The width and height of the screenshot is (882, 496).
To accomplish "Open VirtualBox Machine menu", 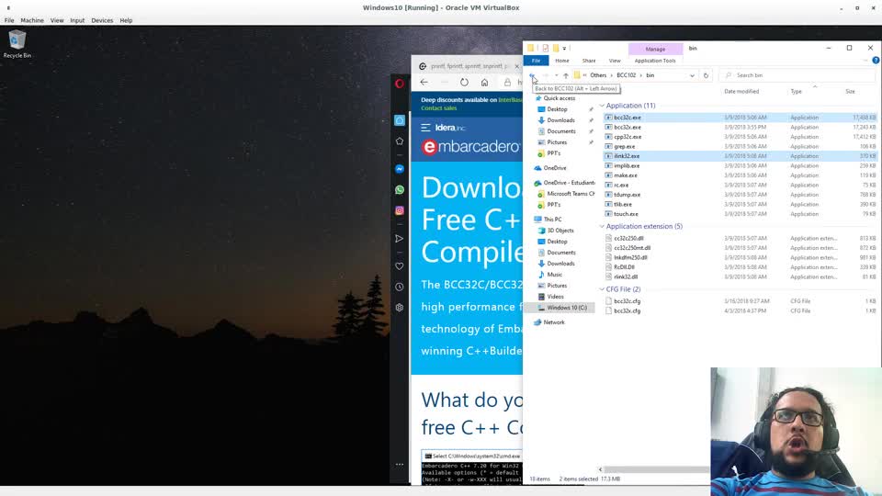I will pos(32,20).
